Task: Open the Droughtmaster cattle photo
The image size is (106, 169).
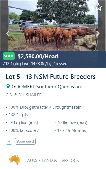Action: click(x=53, y=25)
